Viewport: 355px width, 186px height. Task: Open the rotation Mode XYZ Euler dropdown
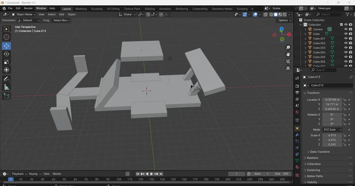tap(332, 130)
